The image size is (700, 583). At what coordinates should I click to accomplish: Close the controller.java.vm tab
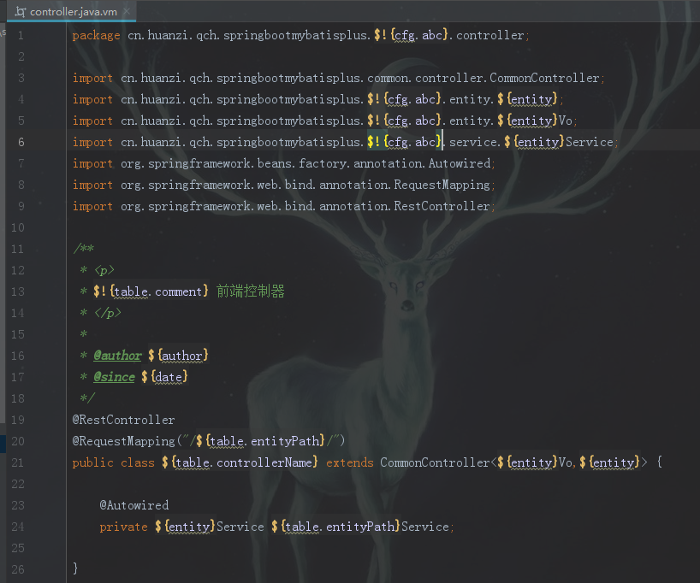127,11
